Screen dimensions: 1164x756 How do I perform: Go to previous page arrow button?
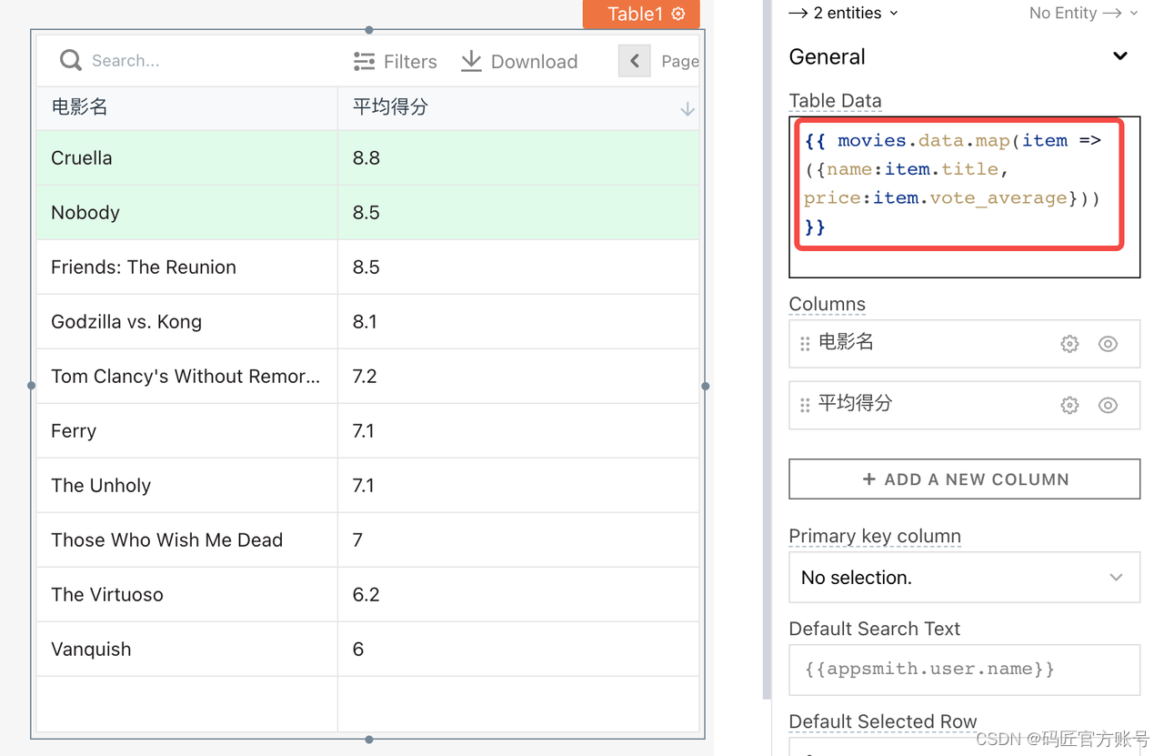[x=635, y=61]
